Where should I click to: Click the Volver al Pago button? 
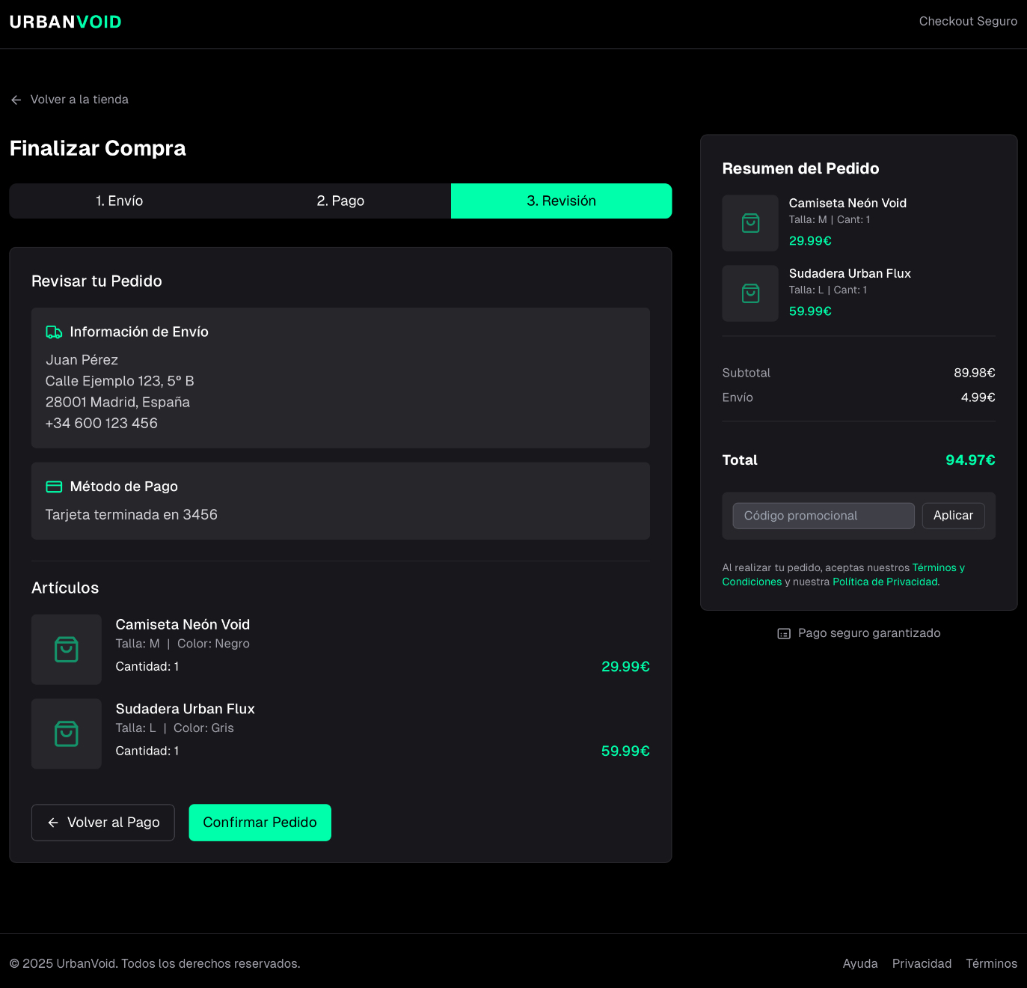(103, 823)
